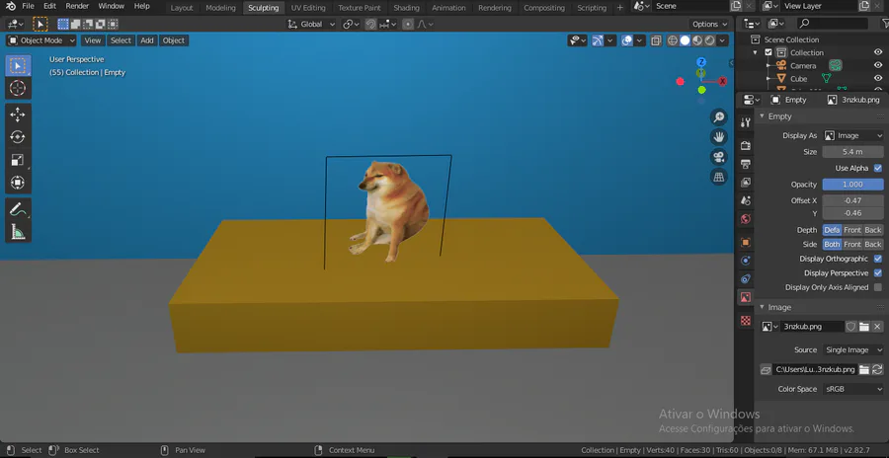Viewport: 889px width, 458px height.
Task: Open the Object properties tab (orange square)
Action: [746, 242]
